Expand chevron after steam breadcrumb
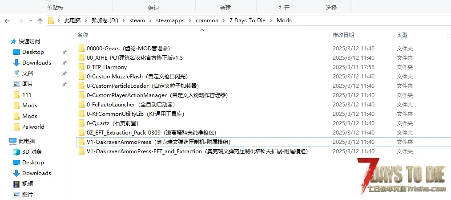451x200 pixels. pyautogui.click(x=151, y=21)
